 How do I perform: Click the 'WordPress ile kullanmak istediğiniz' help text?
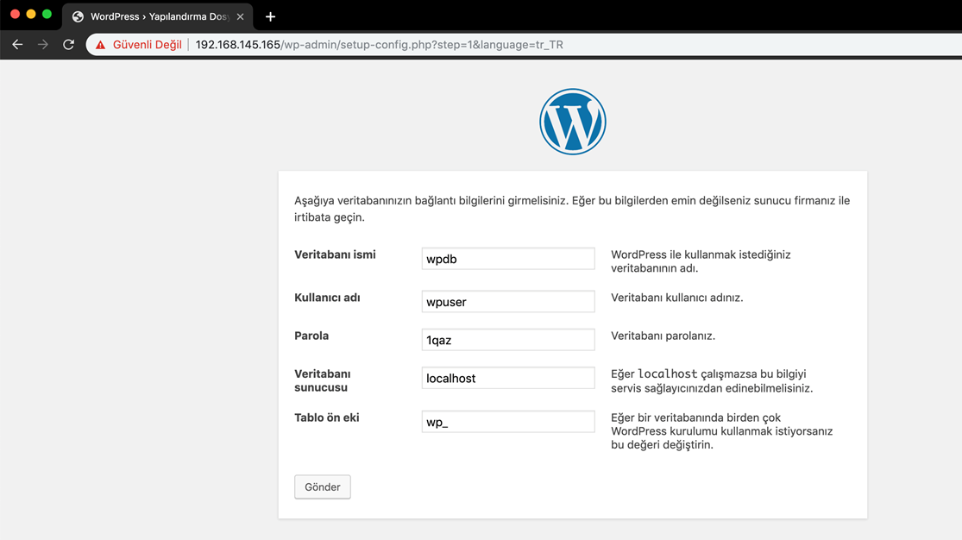click(x=701, y=261)
